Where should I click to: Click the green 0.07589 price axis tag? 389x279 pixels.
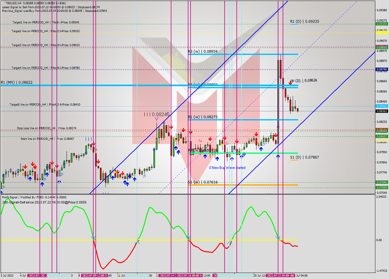point(382,188)
